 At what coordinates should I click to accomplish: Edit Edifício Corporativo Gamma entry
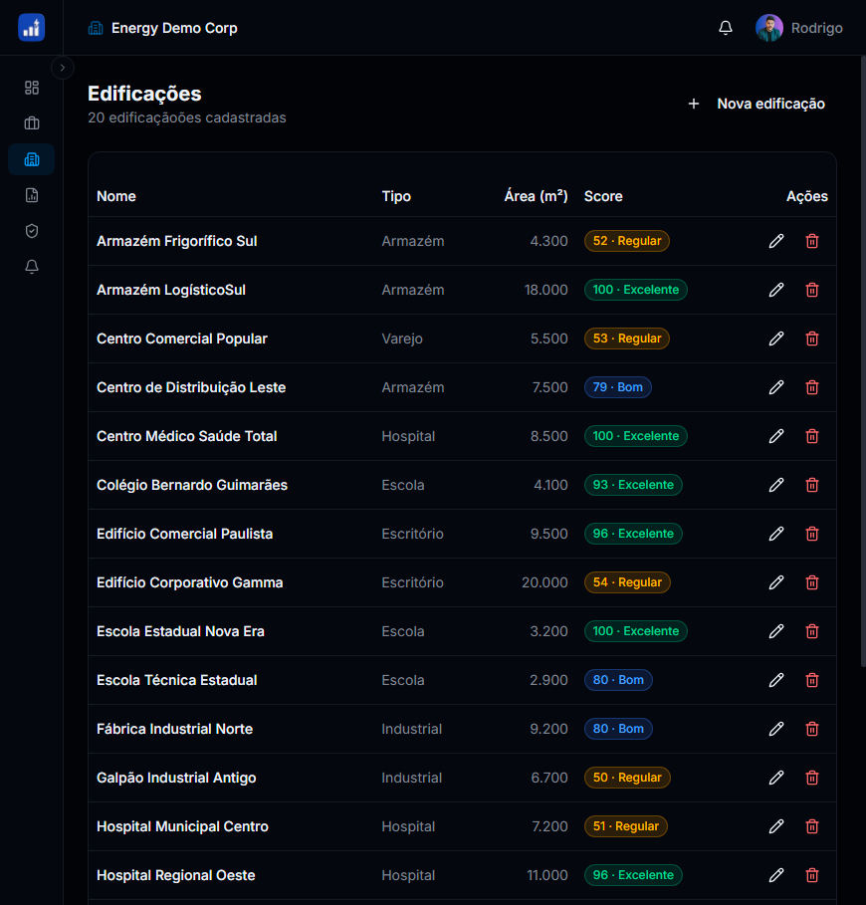pyautogui.click(x=776, y=582)
